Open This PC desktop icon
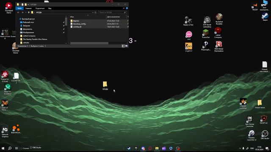The width and height of the screenshot is (271, 152). tap(265, 5)
